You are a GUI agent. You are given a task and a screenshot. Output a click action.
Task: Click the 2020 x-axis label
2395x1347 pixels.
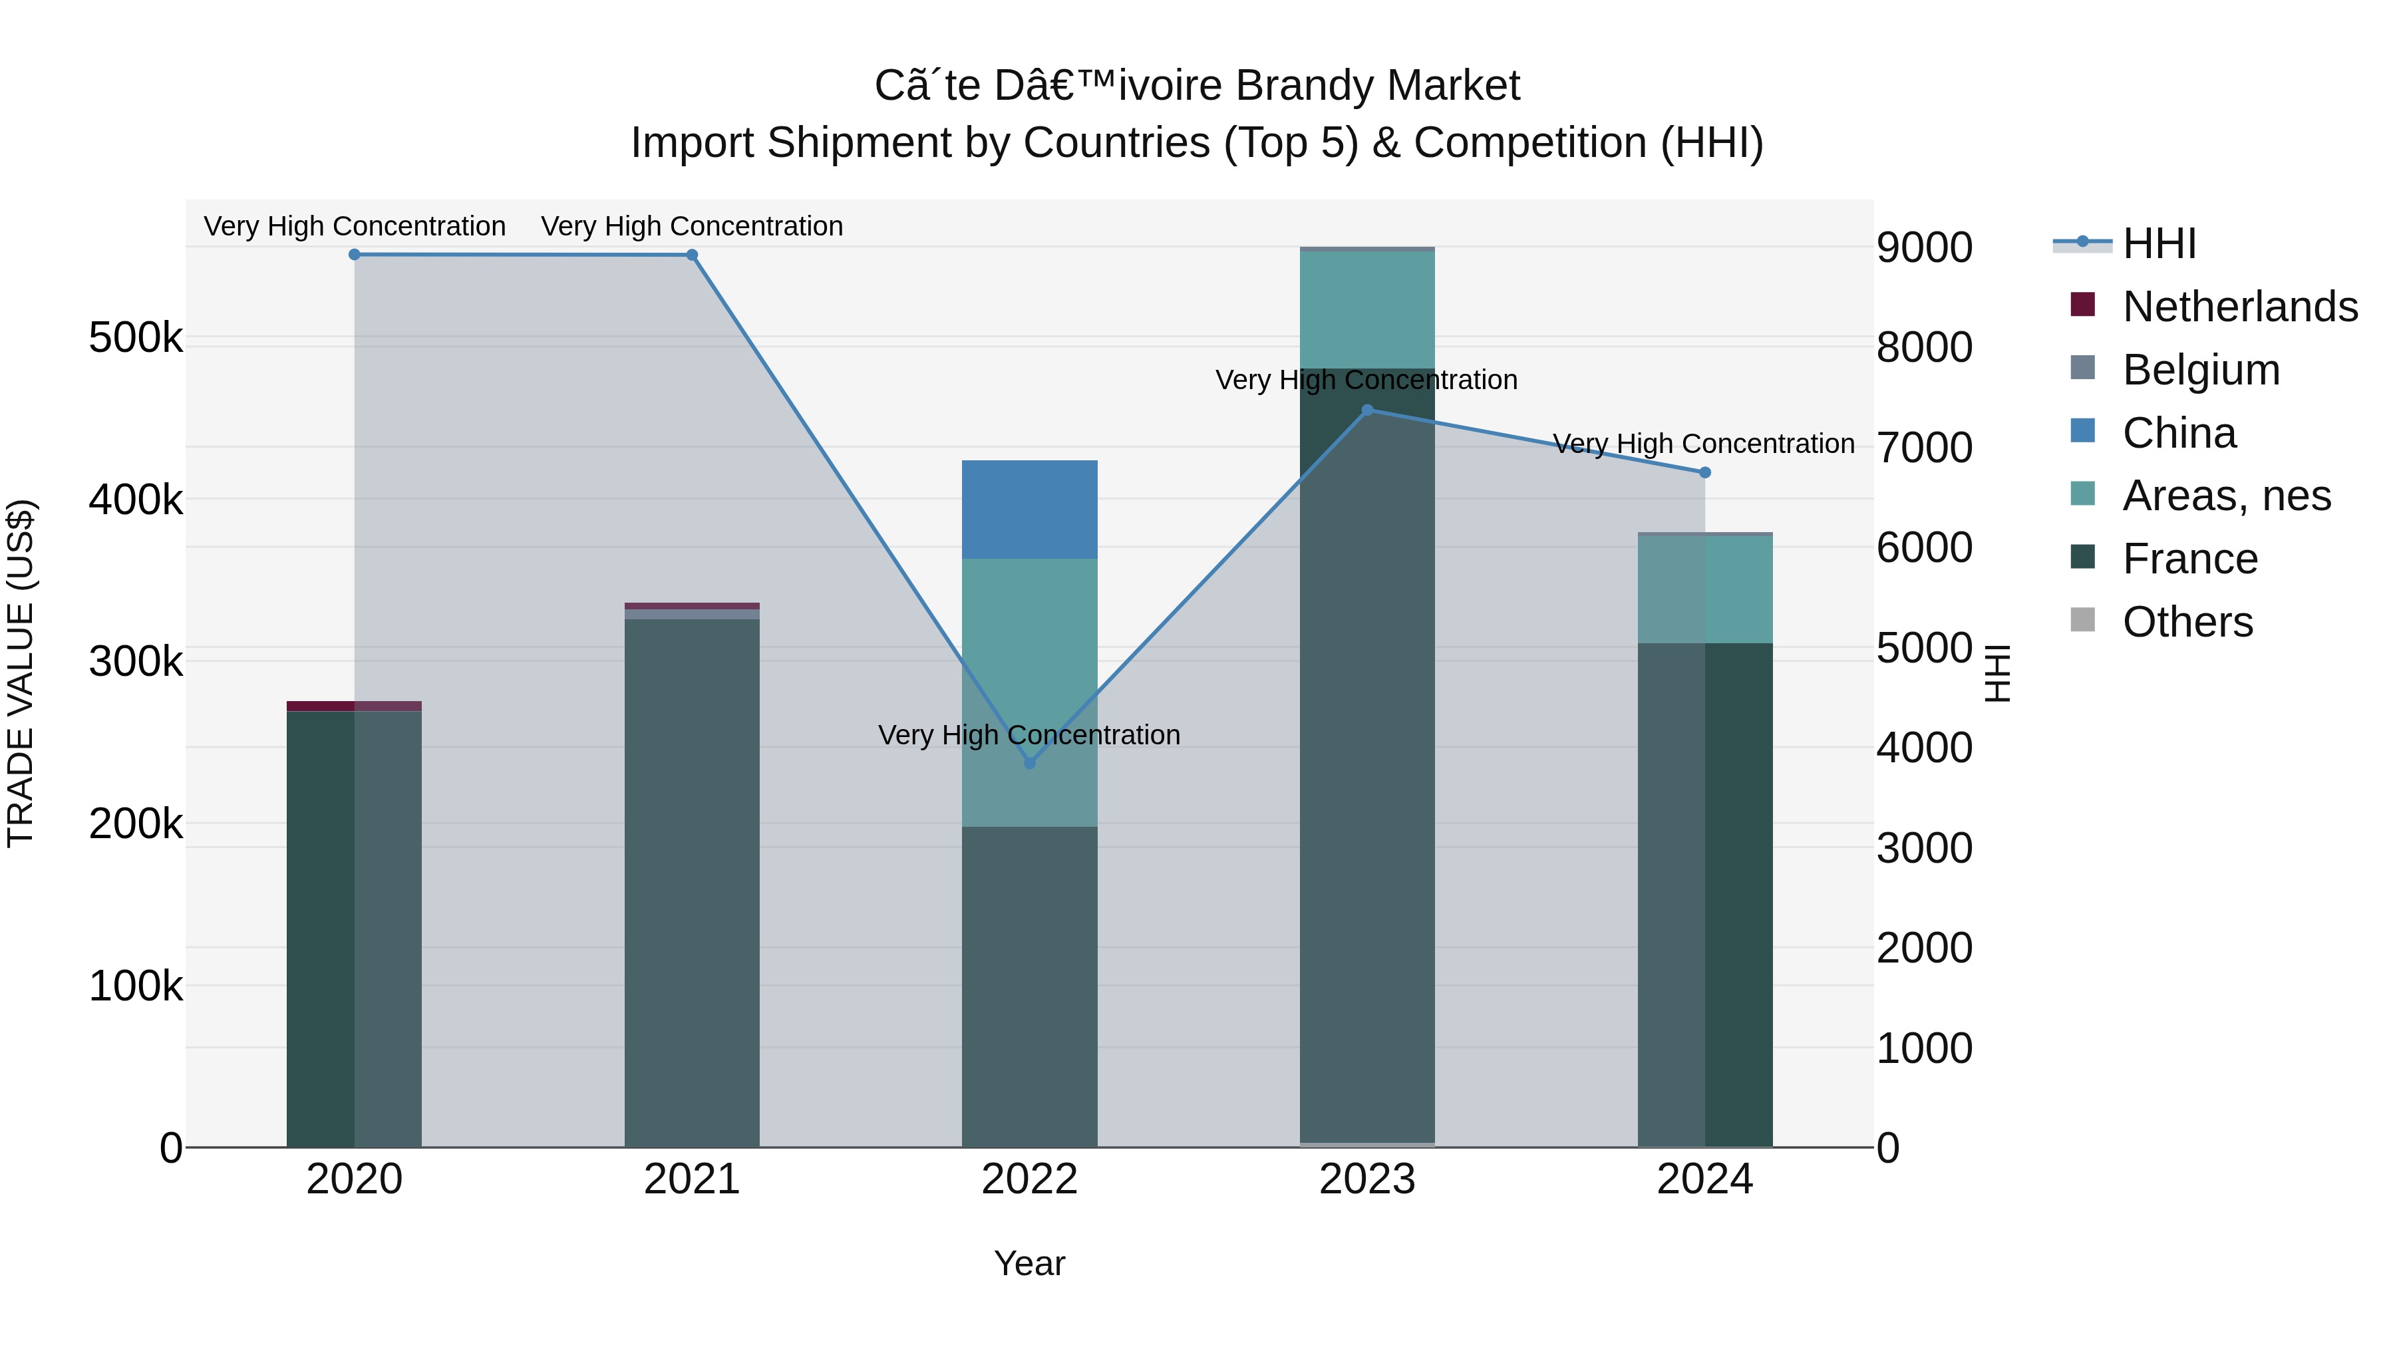[x=354, y=1179]
